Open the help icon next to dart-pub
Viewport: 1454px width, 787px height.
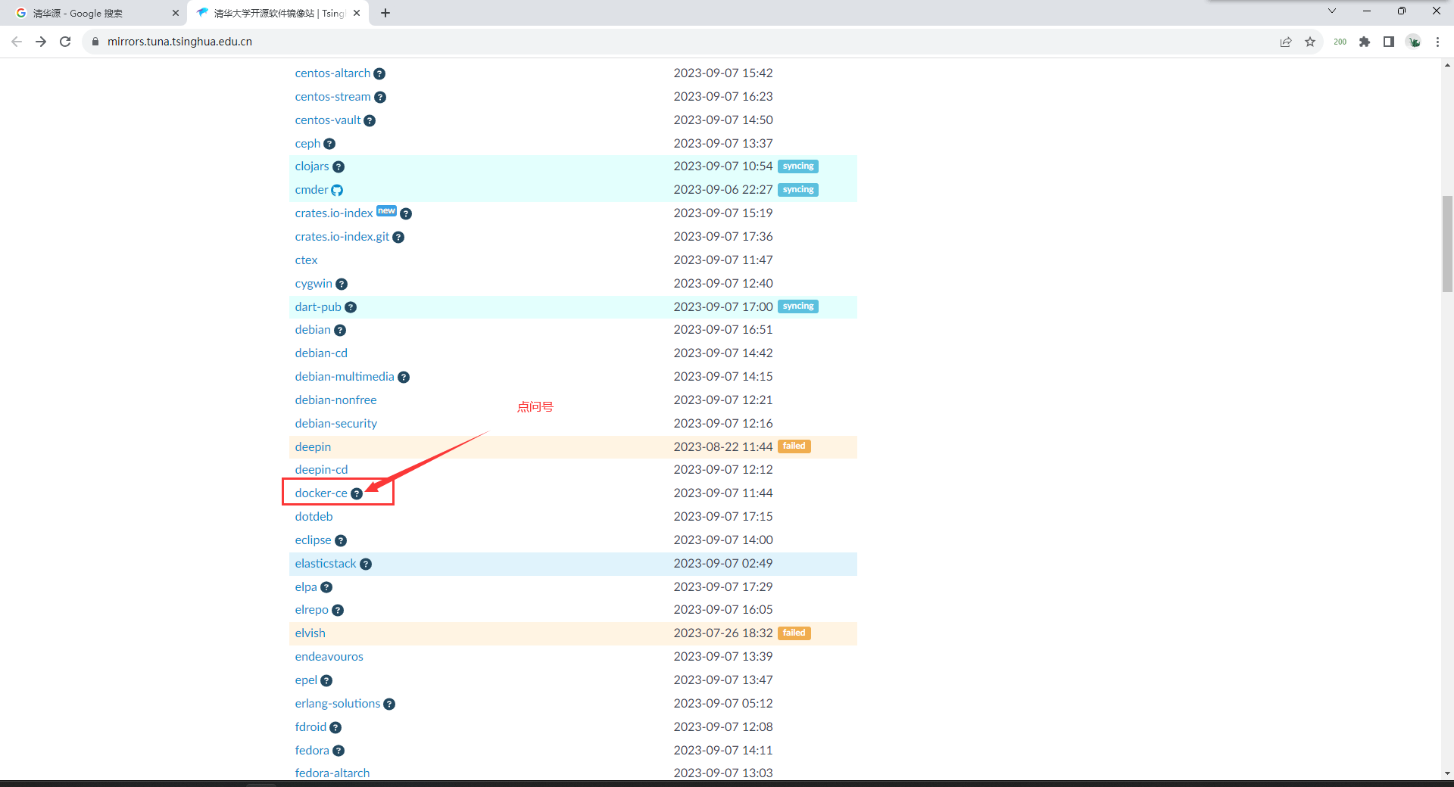tap(351, 307)
